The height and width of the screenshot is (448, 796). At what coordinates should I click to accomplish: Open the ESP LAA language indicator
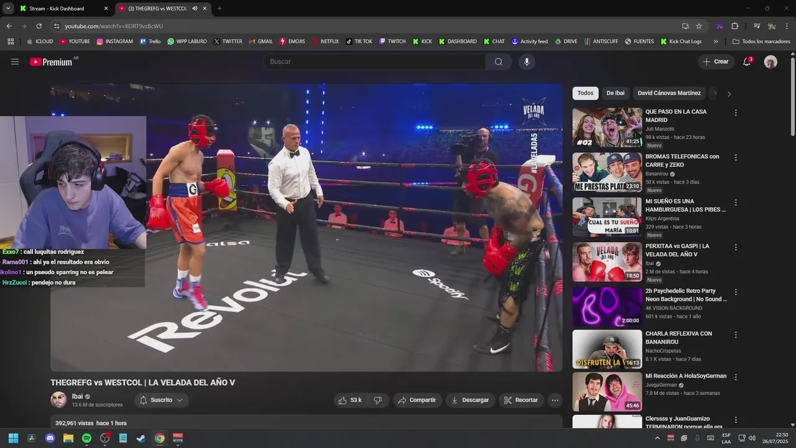point(726,438)
